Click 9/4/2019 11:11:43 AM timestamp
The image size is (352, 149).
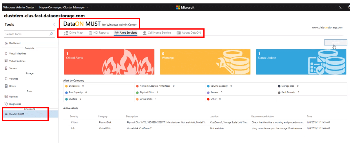(x=318, y=122)
